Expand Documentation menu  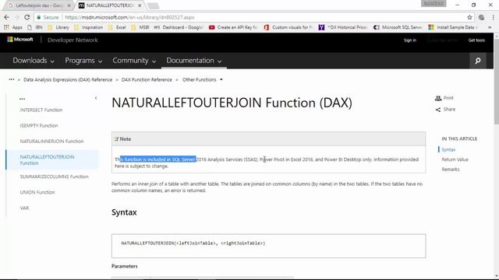point(194,61)
